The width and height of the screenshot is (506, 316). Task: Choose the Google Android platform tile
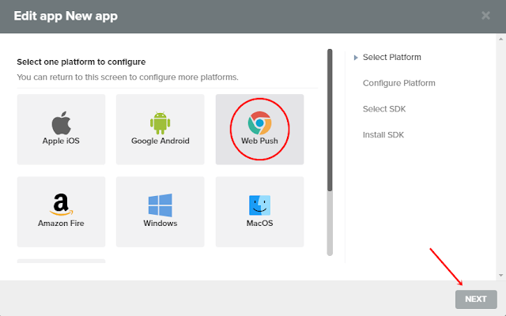coord(160,130)
